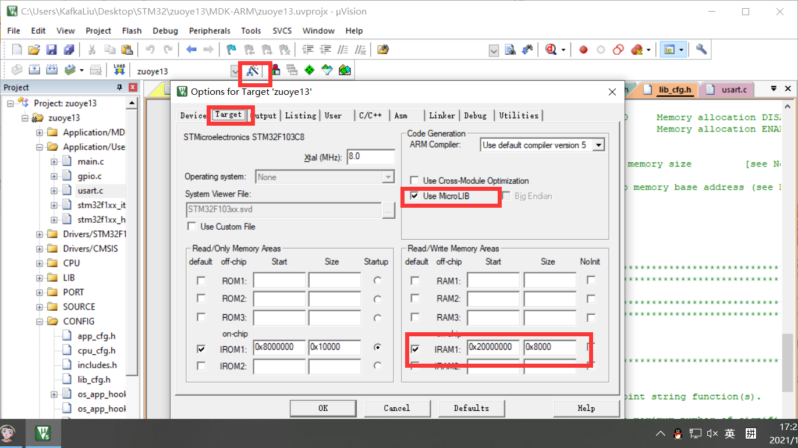Image resolution: width=798 pixels, height=448 pixels.
Task: Click the Help button in dialog
Action: pyautogui.click(x=586, y=408)
